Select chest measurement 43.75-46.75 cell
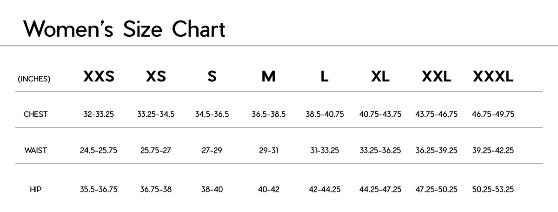Image resolution: width=558 pixels, height=212 pixels. [x=436, y=114]
